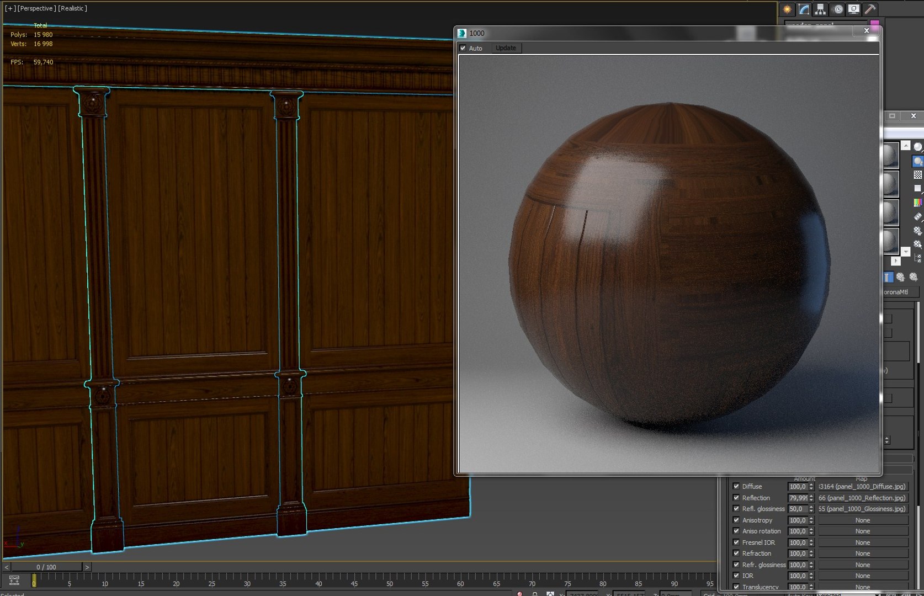Open the panel_1000_Reflection.jpg map slot
This screenshot has height=596, width=924.
tap(863, 498)
